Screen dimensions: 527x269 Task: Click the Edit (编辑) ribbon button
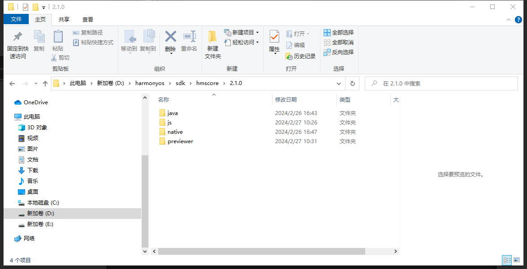[x=295, y=45]
